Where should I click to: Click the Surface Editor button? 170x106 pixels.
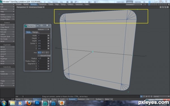(7, 17)
